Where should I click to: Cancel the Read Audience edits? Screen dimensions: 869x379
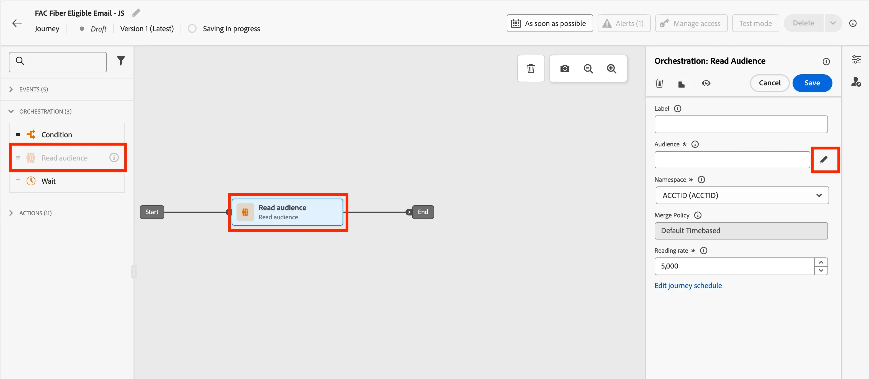click(x=770, y=83)
